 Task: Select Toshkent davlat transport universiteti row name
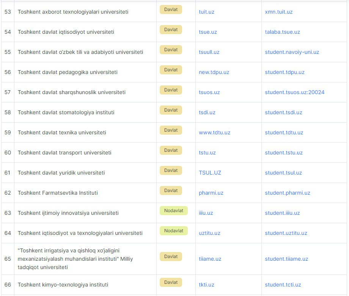tap(64, 153)
